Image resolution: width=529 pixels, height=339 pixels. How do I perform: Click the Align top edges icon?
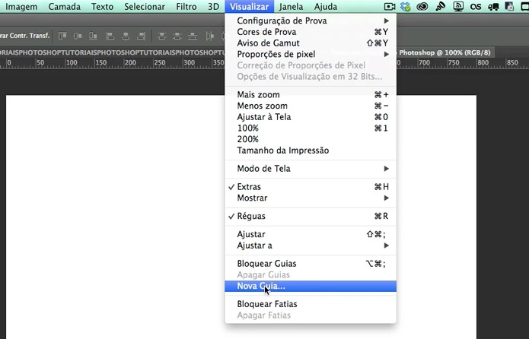62,36
